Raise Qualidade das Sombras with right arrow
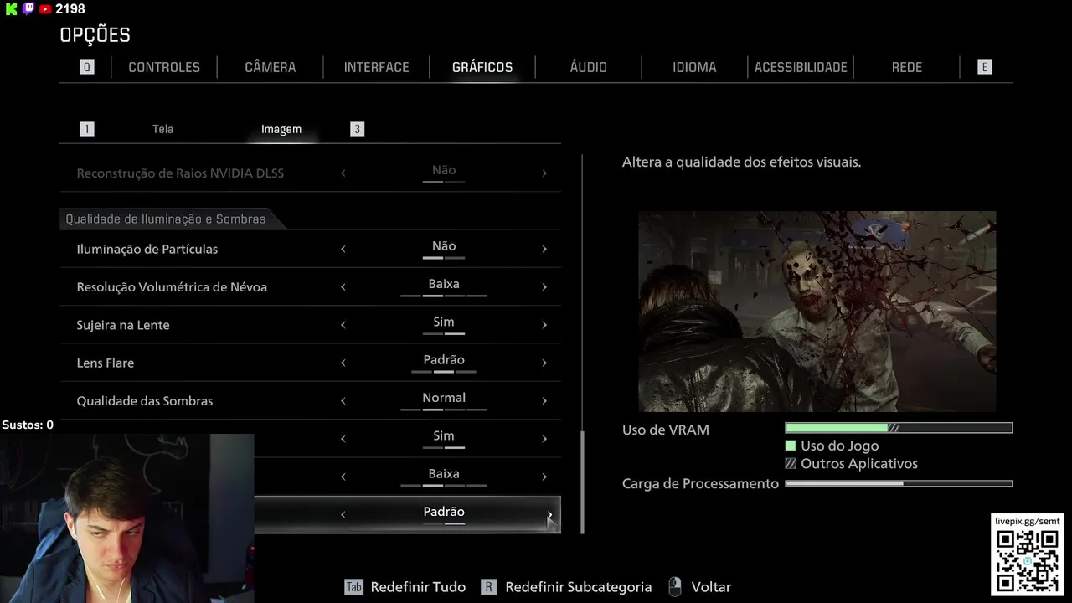This screenshot has height=603, width=1072. [x=544, y=400]
